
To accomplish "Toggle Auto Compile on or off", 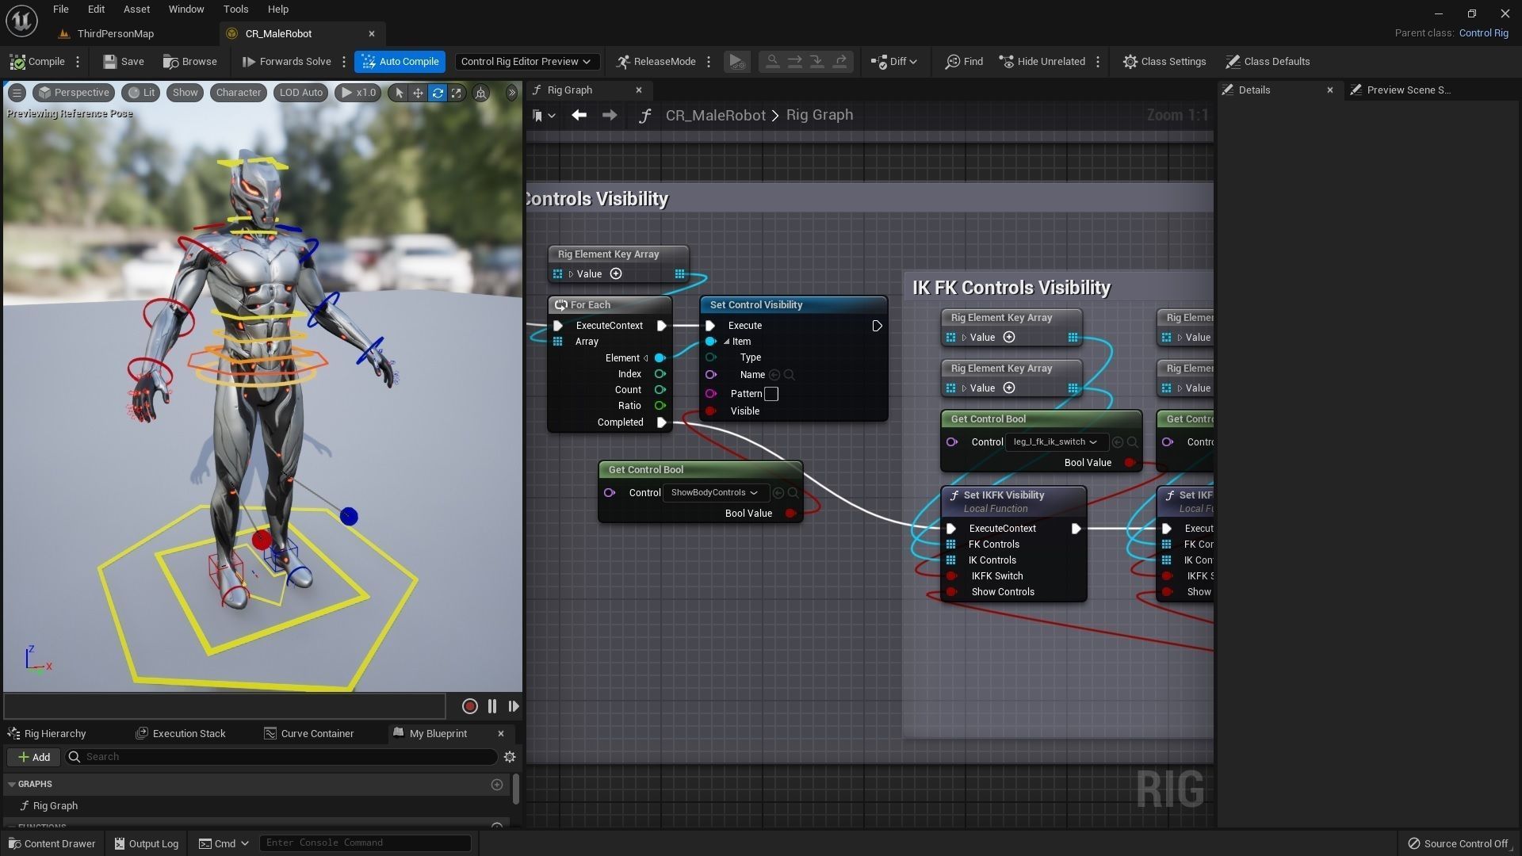I will [x=400, y=62].
